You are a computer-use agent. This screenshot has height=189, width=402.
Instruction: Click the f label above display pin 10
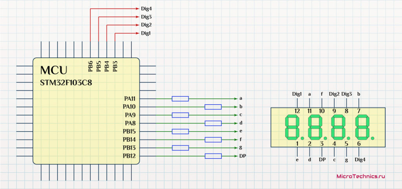322,94
